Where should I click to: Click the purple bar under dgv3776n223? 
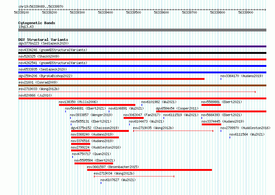tap(142, 46)
